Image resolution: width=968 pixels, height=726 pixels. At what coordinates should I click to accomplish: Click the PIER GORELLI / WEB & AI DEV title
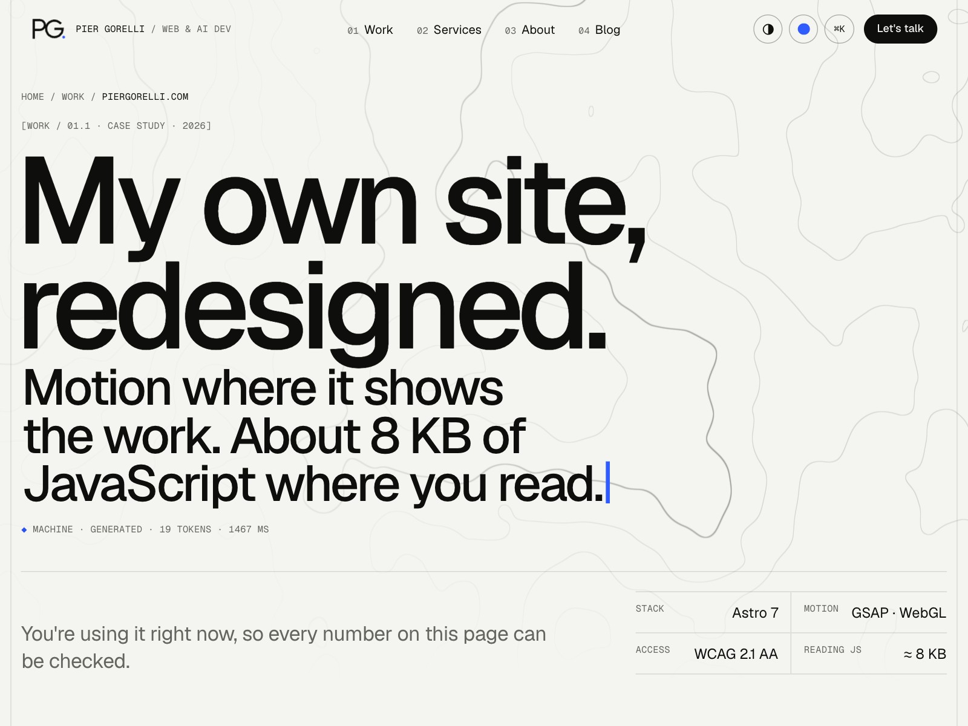(x=153, y=29)
